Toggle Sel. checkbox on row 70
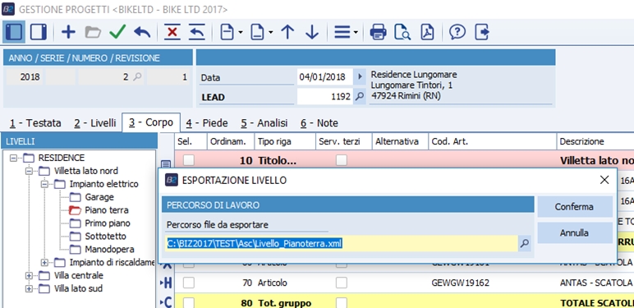634x308 pixels. [x=189, y=283]
